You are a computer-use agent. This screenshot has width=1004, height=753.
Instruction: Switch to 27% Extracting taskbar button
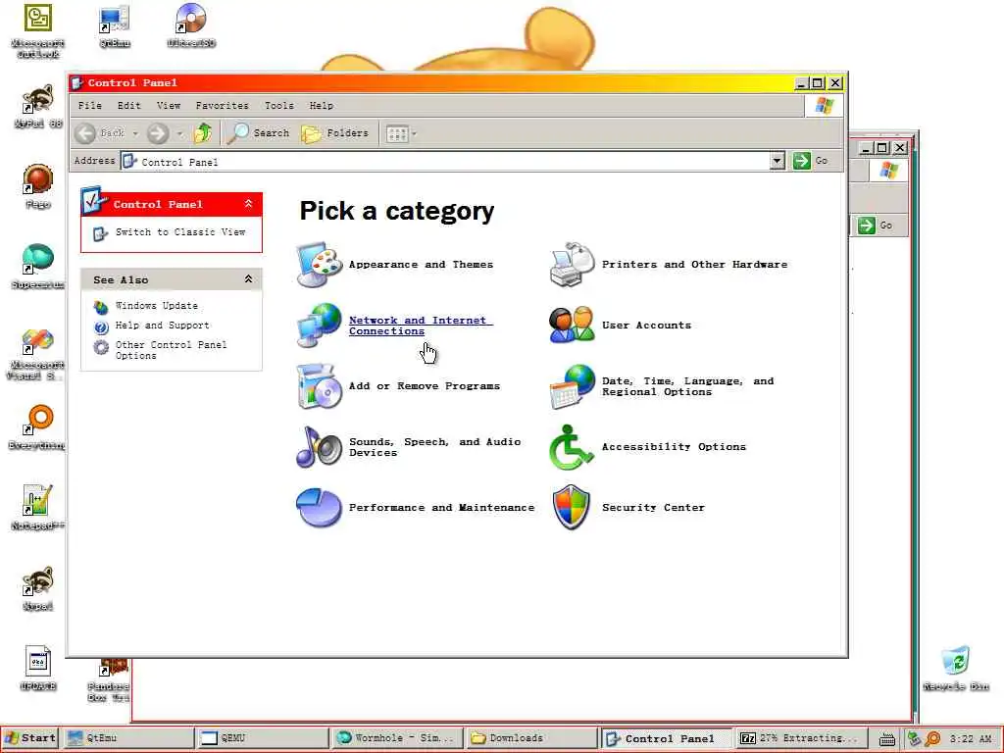(x=800, y=737)
